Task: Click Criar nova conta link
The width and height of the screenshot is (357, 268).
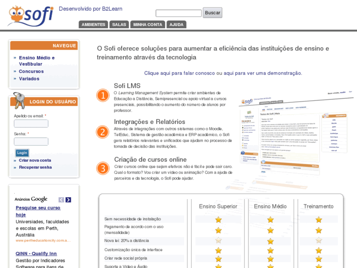Action: coord(35,160)
